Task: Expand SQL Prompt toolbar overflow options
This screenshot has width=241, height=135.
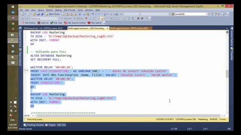Action: pos(104,23)
